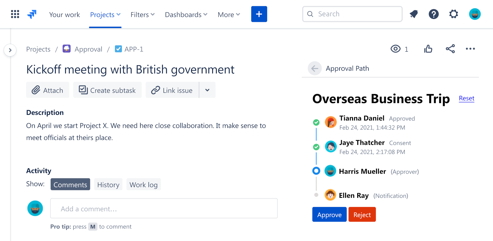The width and height of the screenshot is (493, 241).
Task: Expand the sidebar with the chevron button
Action: 10,50
